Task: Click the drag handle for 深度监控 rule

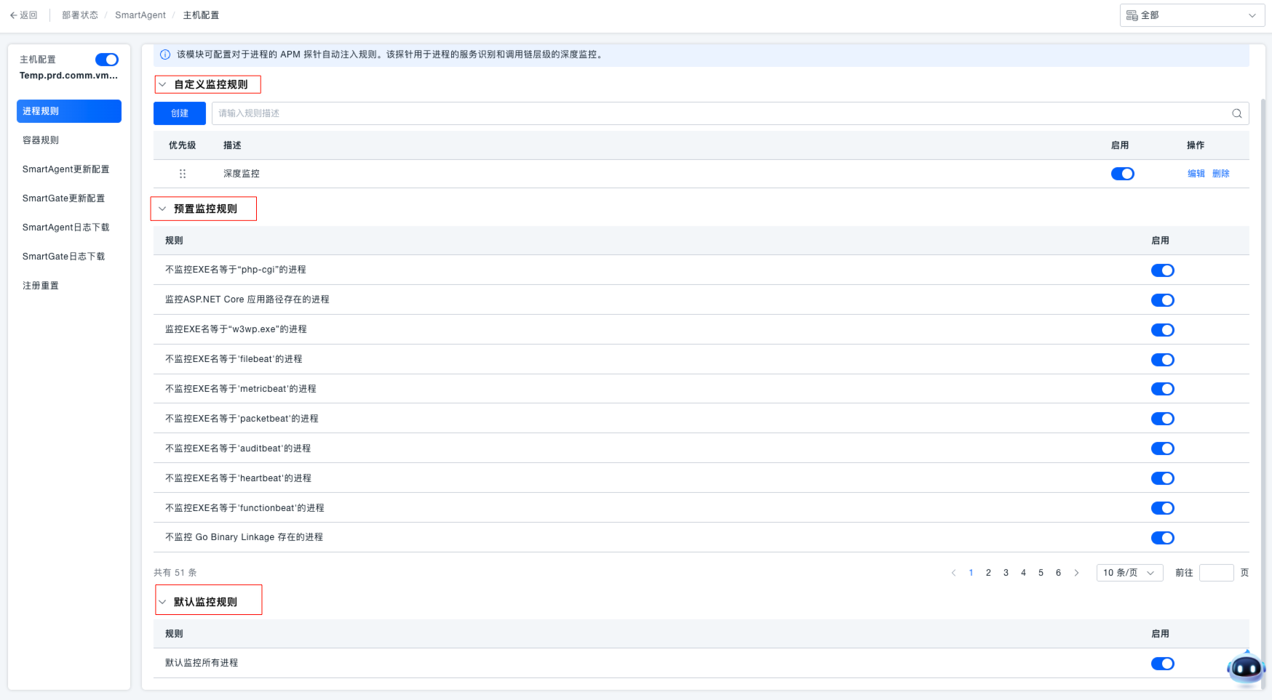Action: (183, 174)
